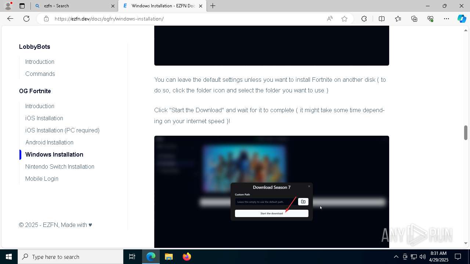Click the LobbyBots section heading
The width and height of the screenshot is (470, 264).
click(35, 47)
